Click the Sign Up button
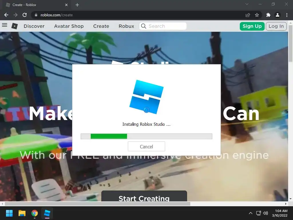The width and height of the screenshot is (293, 220). click(252, 26)
